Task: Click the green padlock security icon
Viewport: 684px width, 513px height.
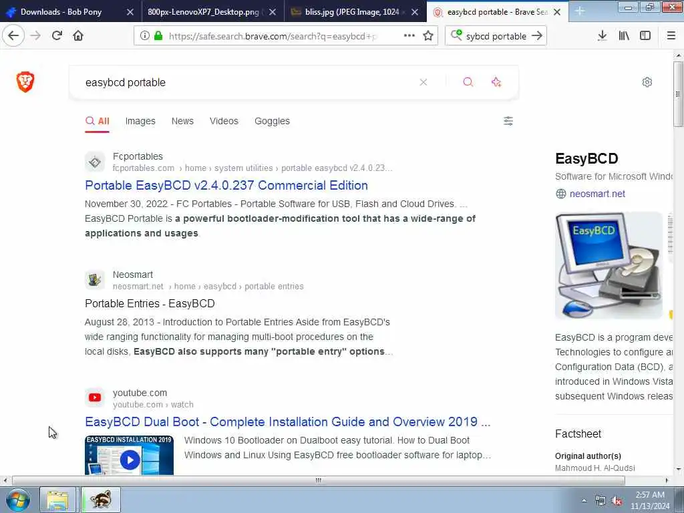Action: (158, 36)
